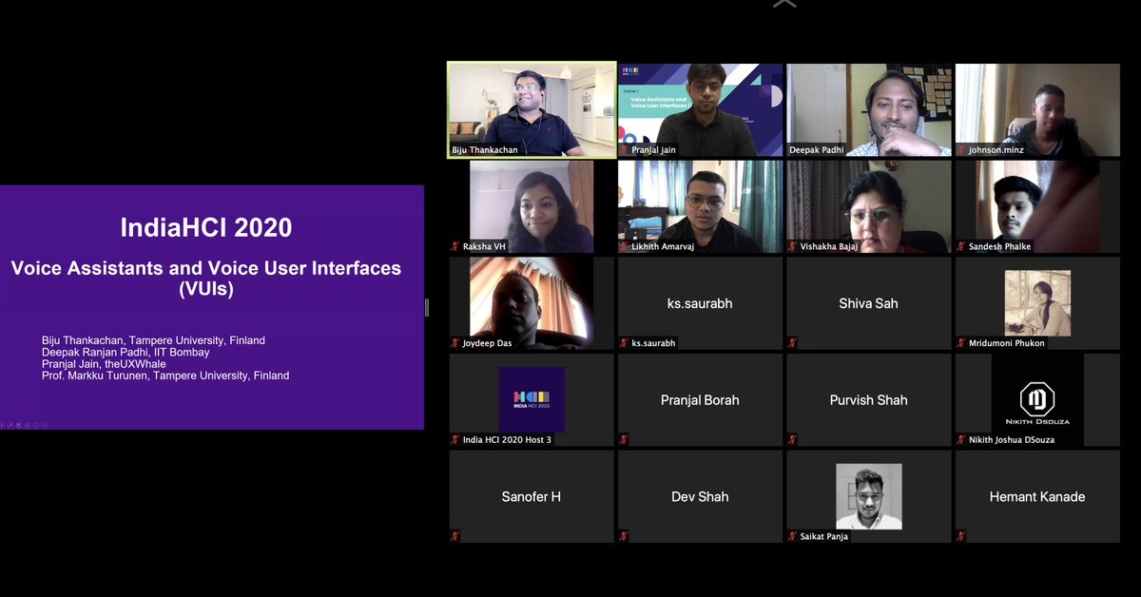The height and width of the screenshot is (597, 1141).
Task: Click the 'Voice Assistants and Voice User Interfaces' subtitle
Action: (x=206, y=268)
